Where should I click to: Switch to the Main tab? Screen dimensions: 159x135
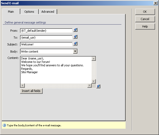click(11, 12)
